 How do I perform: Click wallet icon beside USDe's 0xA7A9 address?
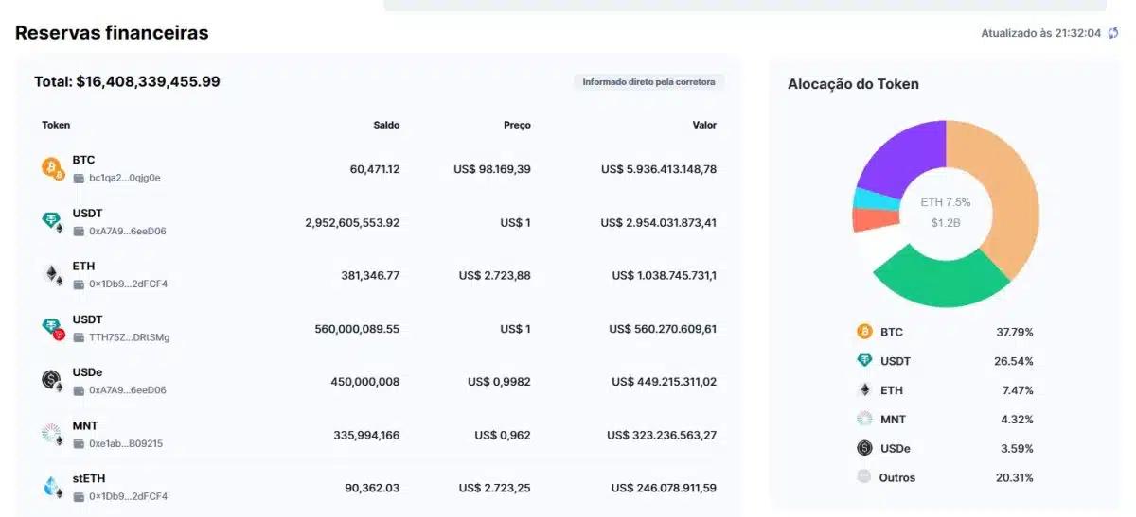coord(79,390)
